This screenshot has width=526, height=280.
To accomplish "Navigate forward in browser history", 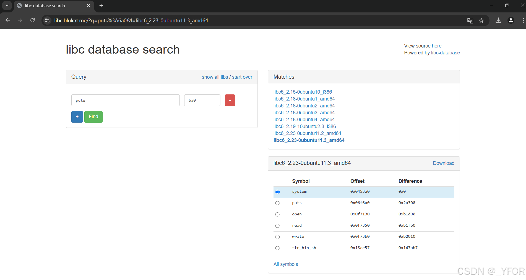I will point(20,20).
